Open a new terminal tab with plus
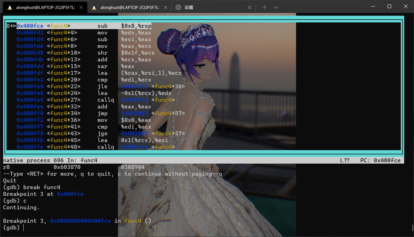Viewport: 414px width, 237px height. pyautogui.click(x=264, y=7)
